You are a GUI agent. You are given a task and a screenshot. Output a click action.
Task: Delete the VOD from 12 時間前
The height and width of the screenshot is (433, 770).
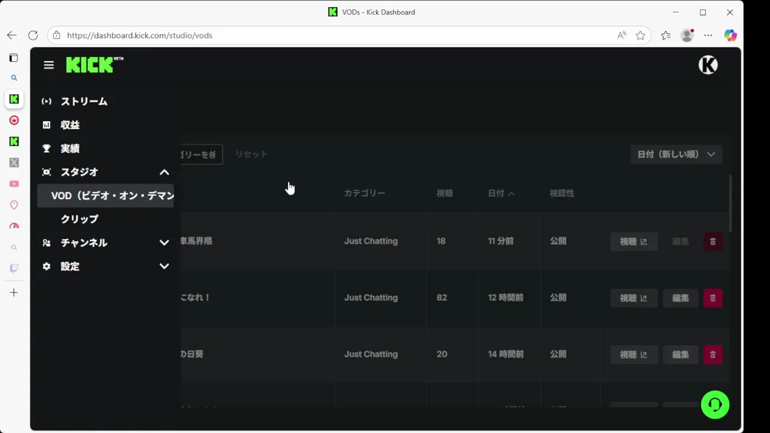(x=713, y=298)
